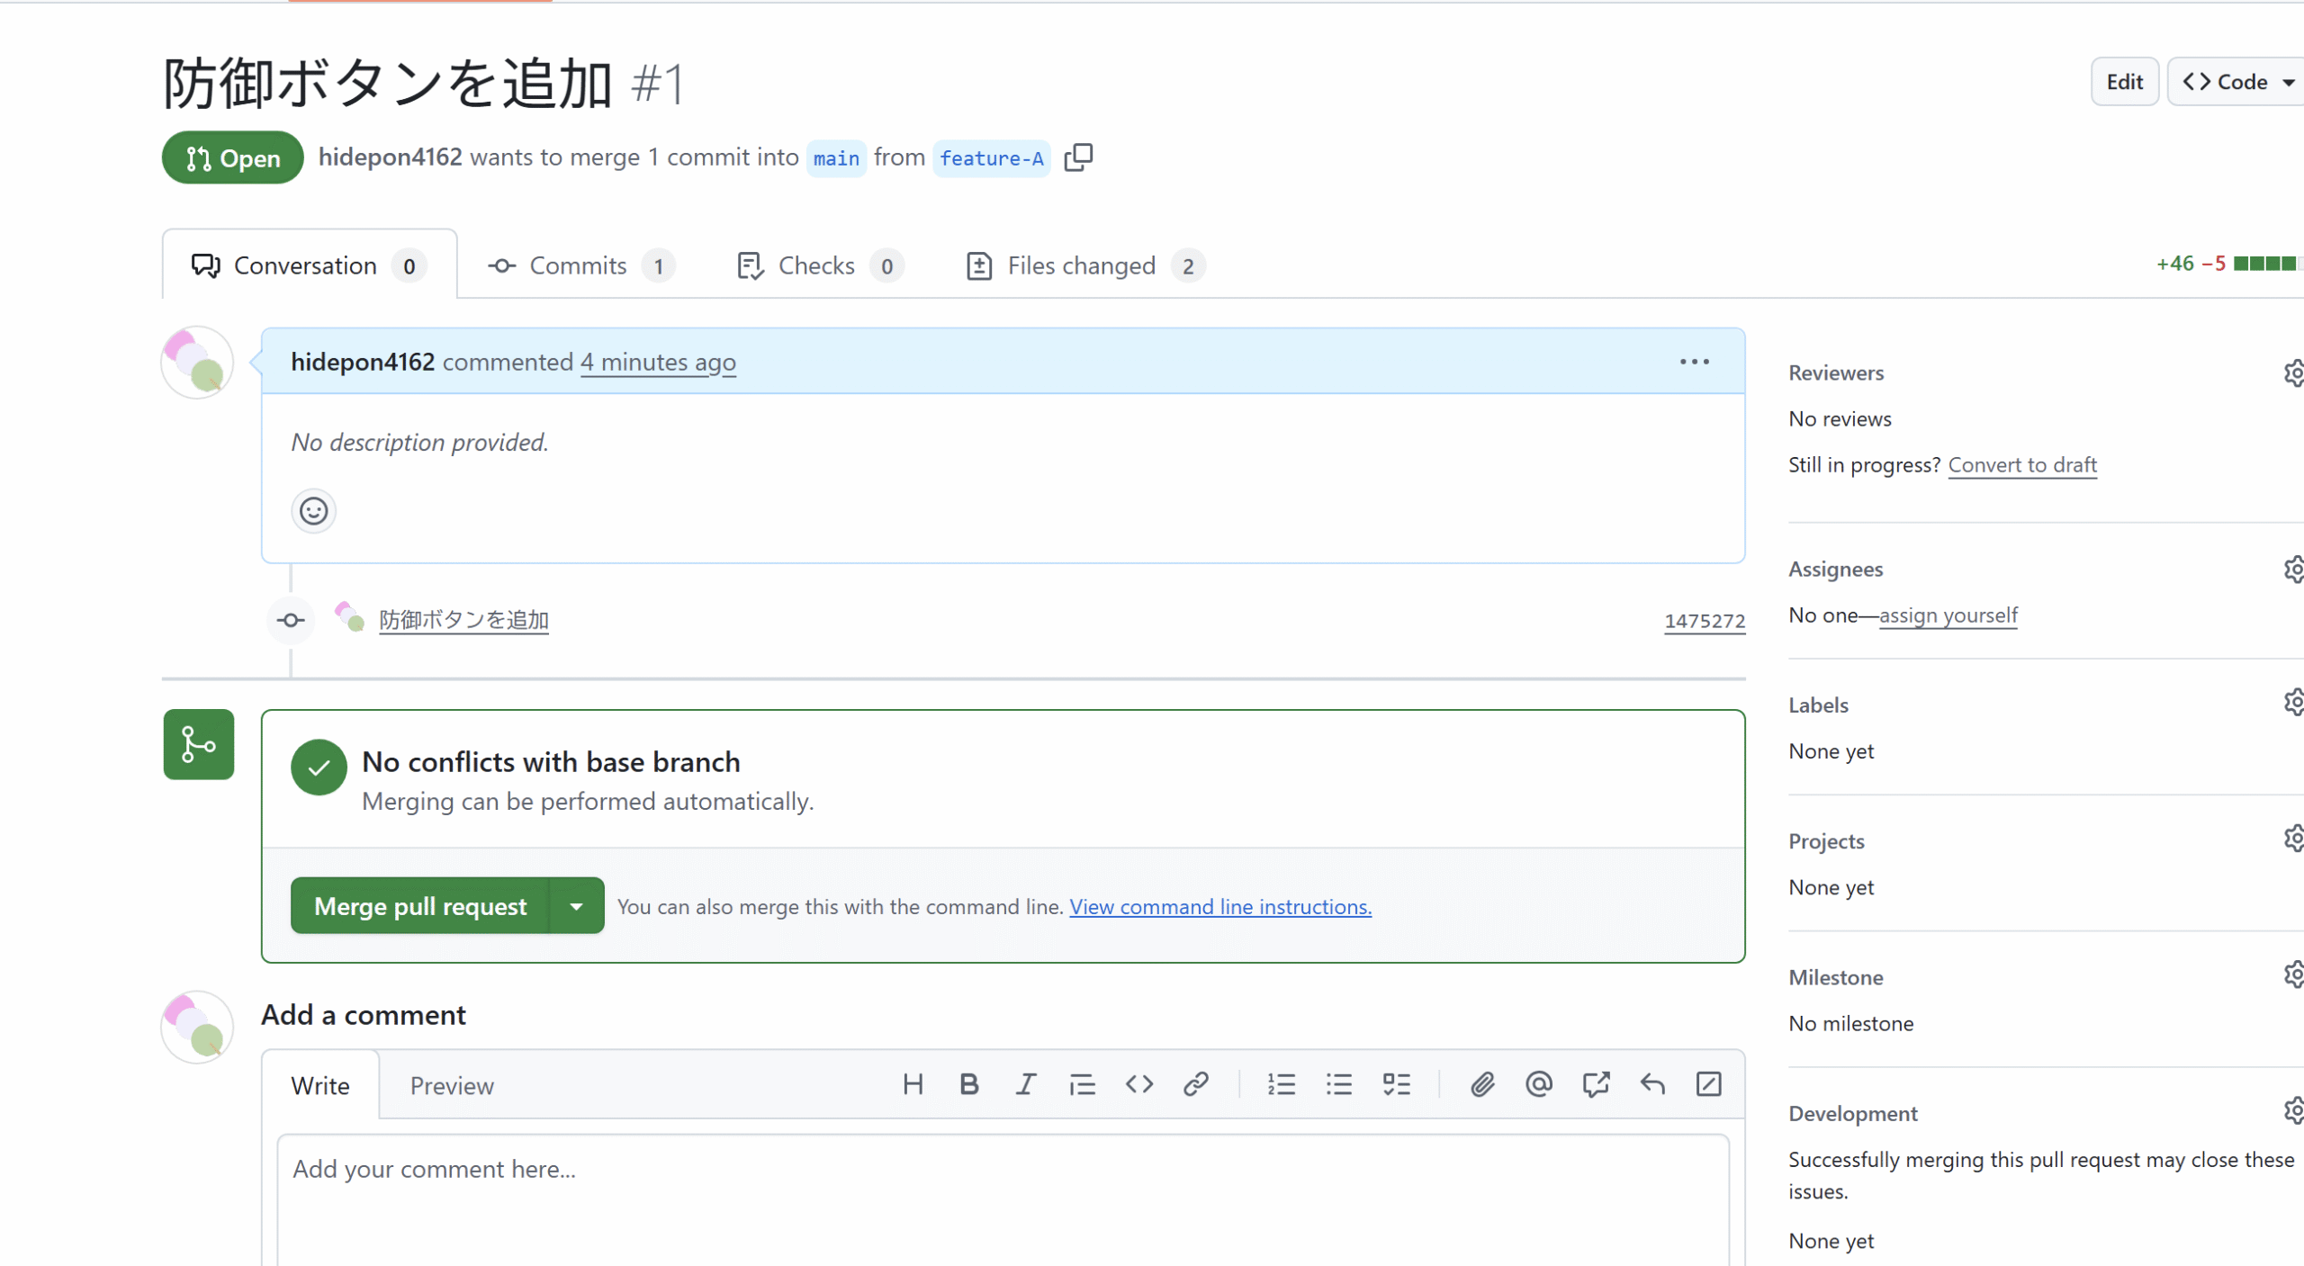The height and width of the screenshot is (1266, 2304).
Task: Open View command line instructions link
Action: (x=1220, y=906)
